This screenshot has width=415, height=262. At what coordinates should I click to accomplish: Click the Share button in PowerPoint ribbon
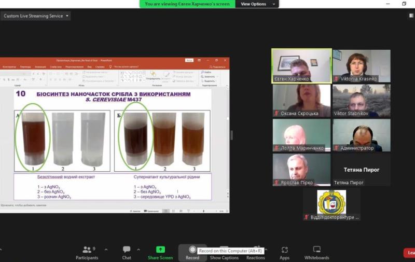pos(217,67)
